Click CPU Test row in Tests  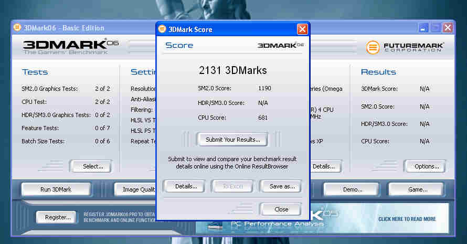pos(66,102)
